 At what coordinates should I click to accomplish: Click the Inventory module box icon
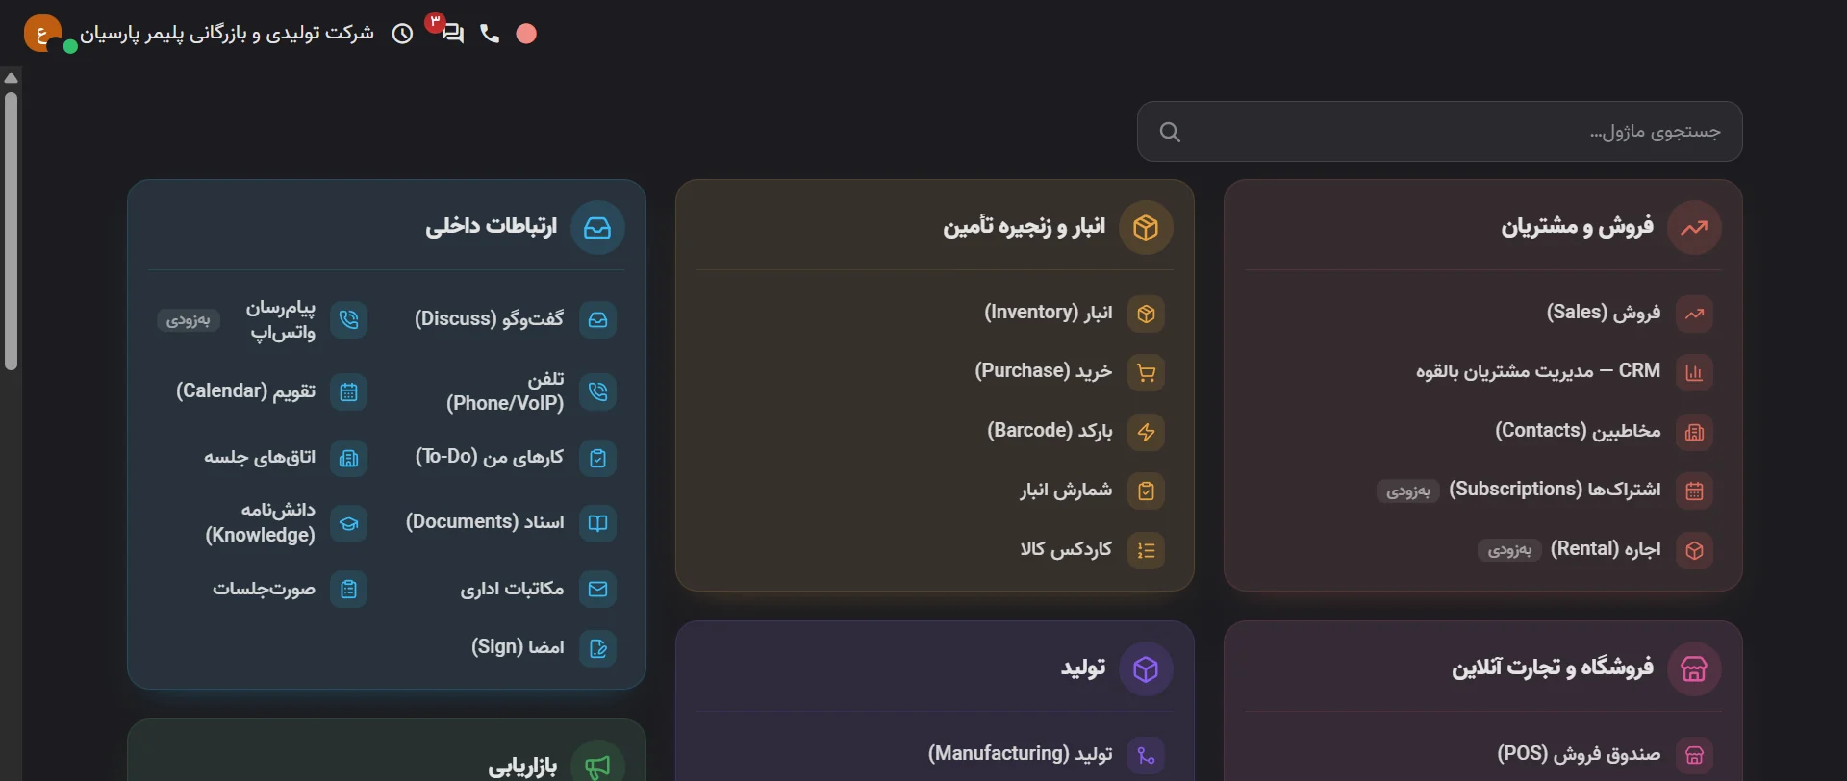1146,314
